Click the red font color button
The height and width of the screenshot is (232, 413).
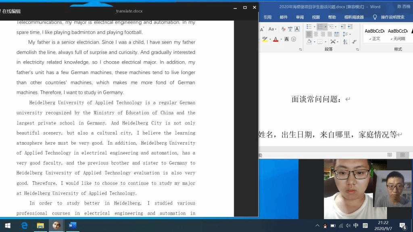[275, 39]
